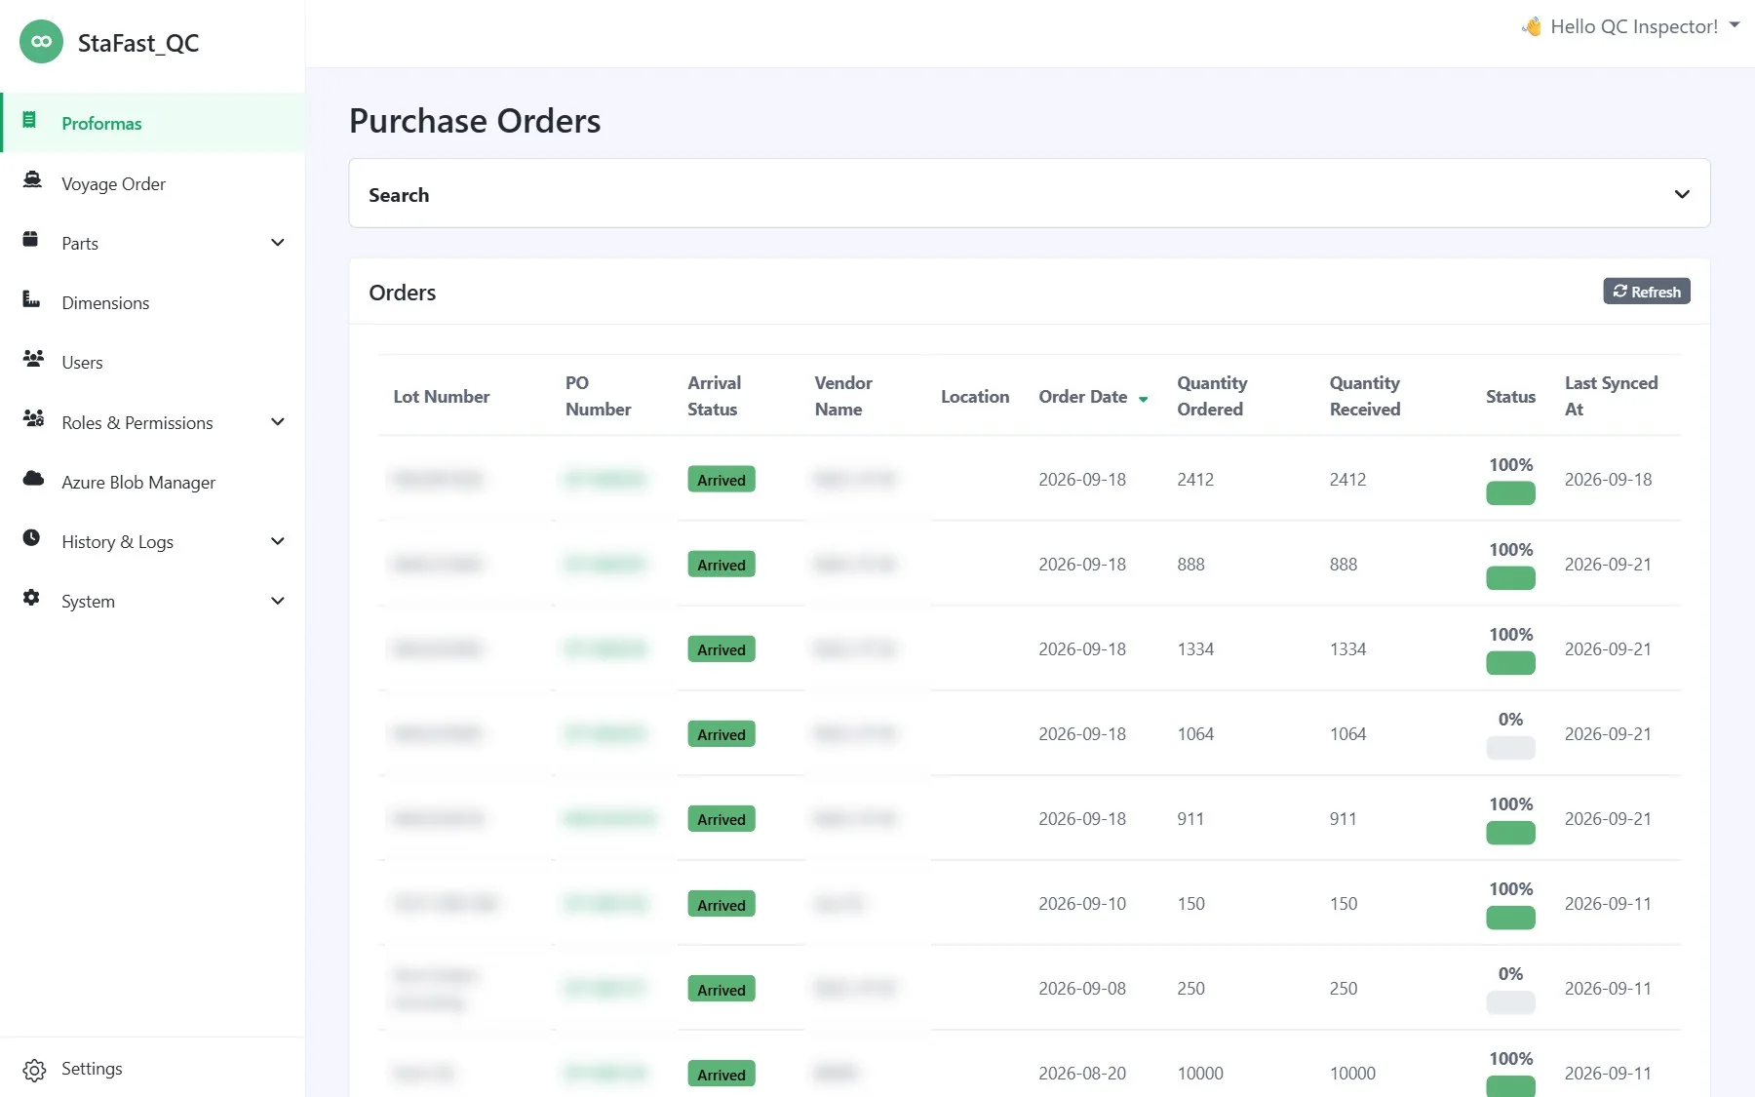Sort by the Quantity Ordered column header

pos(1212,396)
